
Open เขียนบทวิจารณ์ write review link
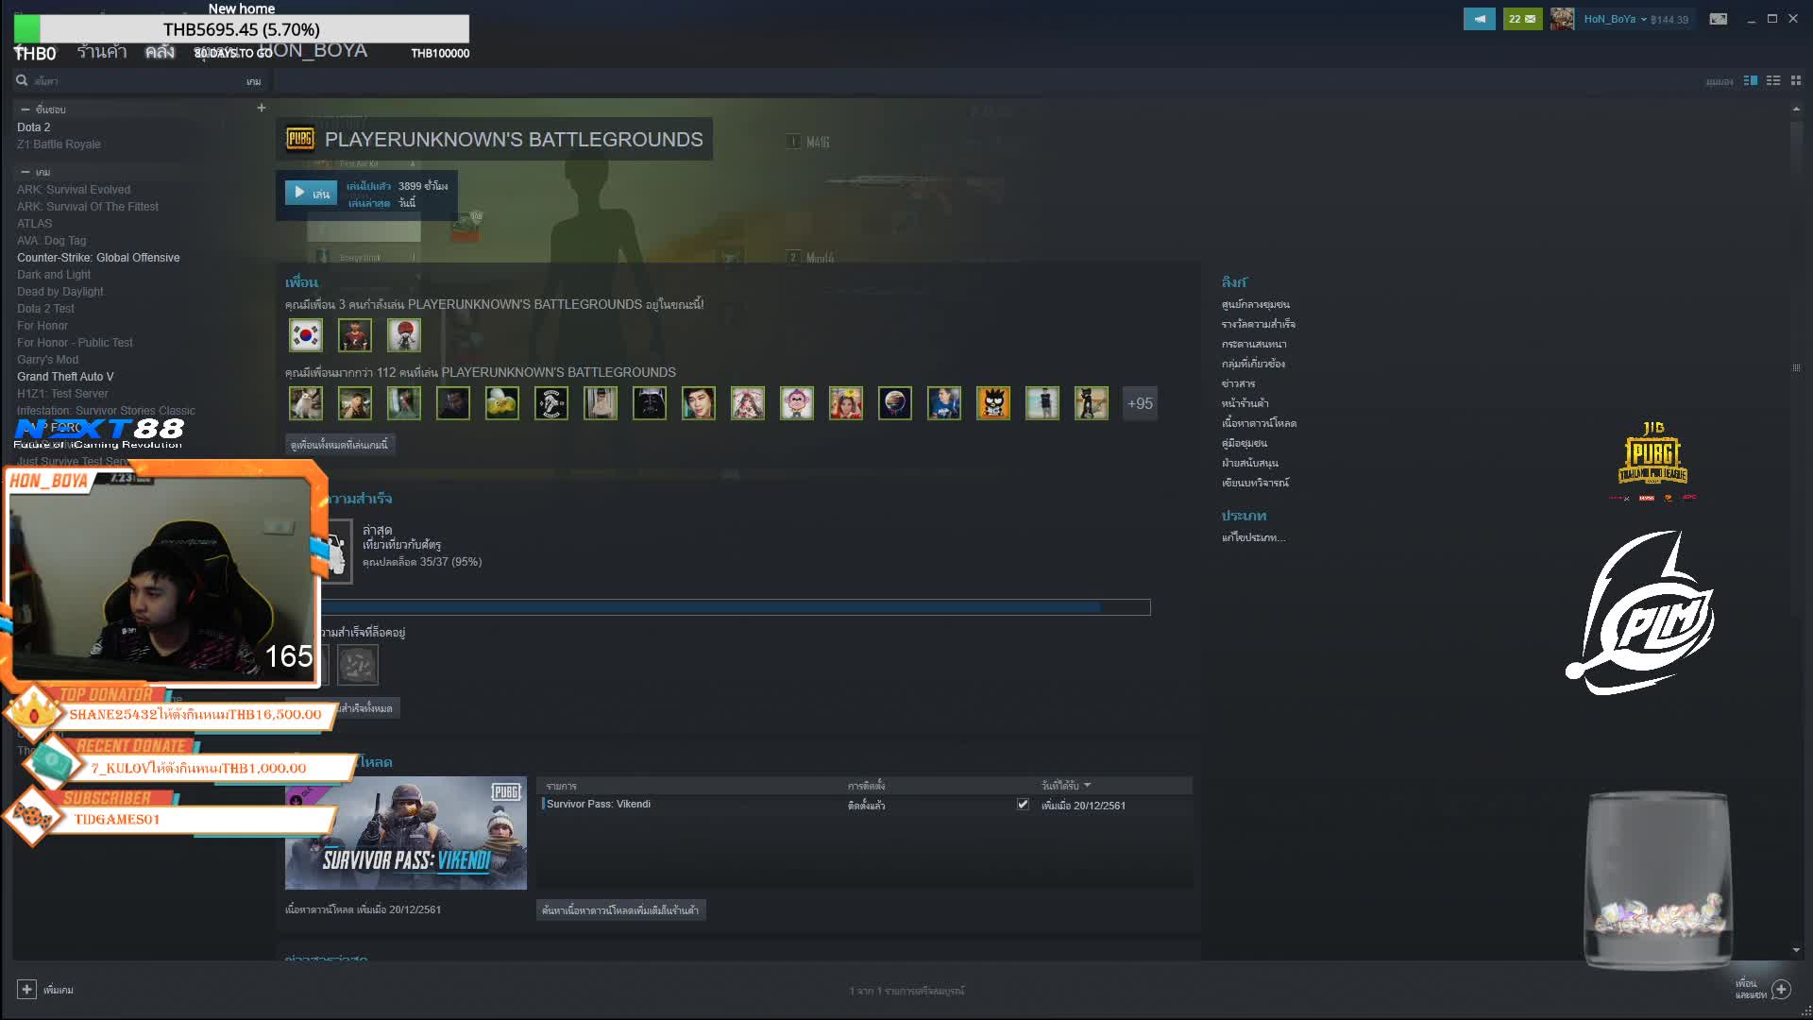click(1255, 483)
